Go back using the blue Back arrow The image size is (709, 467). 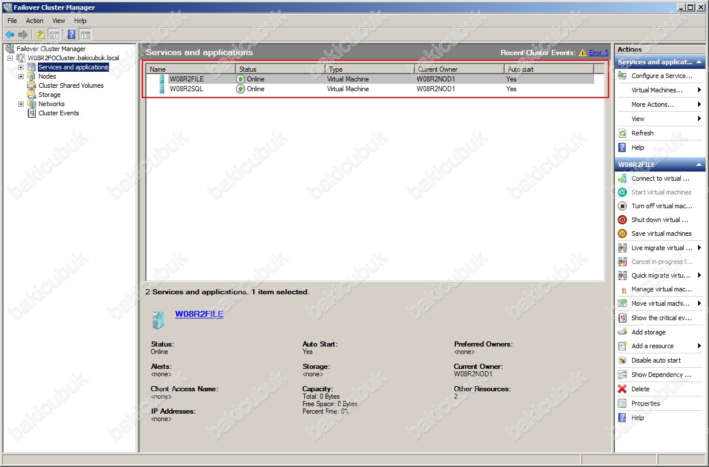(10, 34)
